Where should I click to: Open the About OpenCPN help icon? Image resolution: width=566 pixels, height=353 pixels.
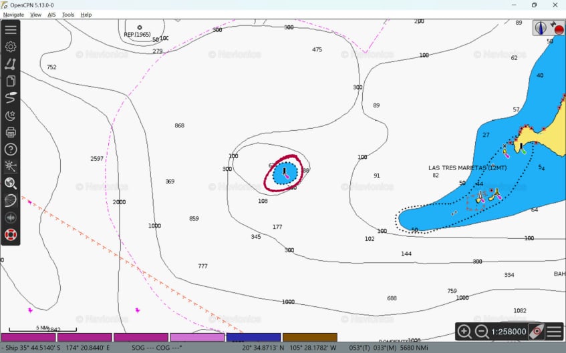(11, 149)
